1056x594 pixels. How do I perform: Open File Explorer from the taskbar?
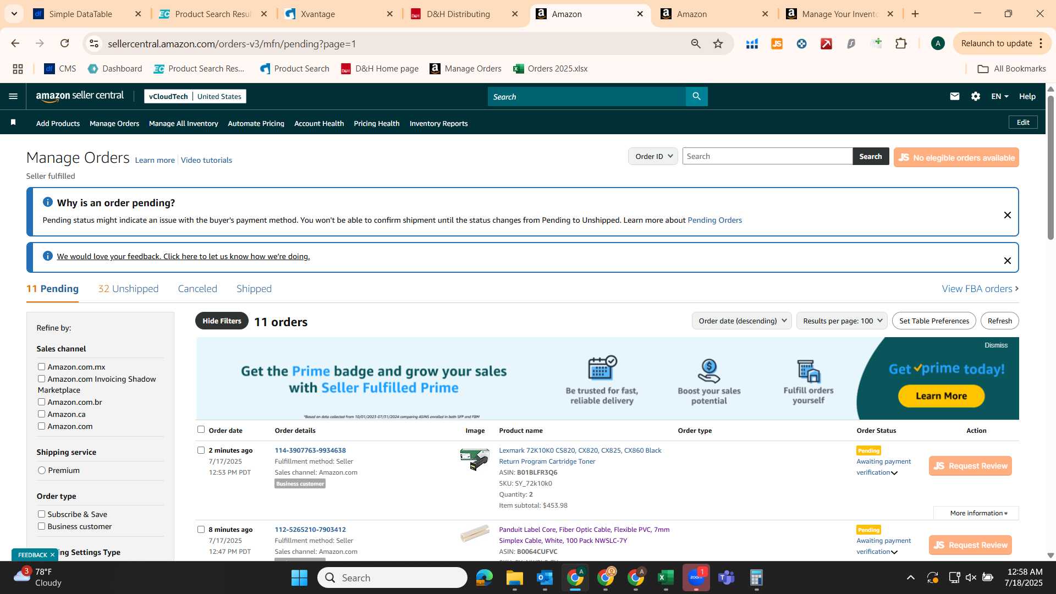(x=514, y=577)
